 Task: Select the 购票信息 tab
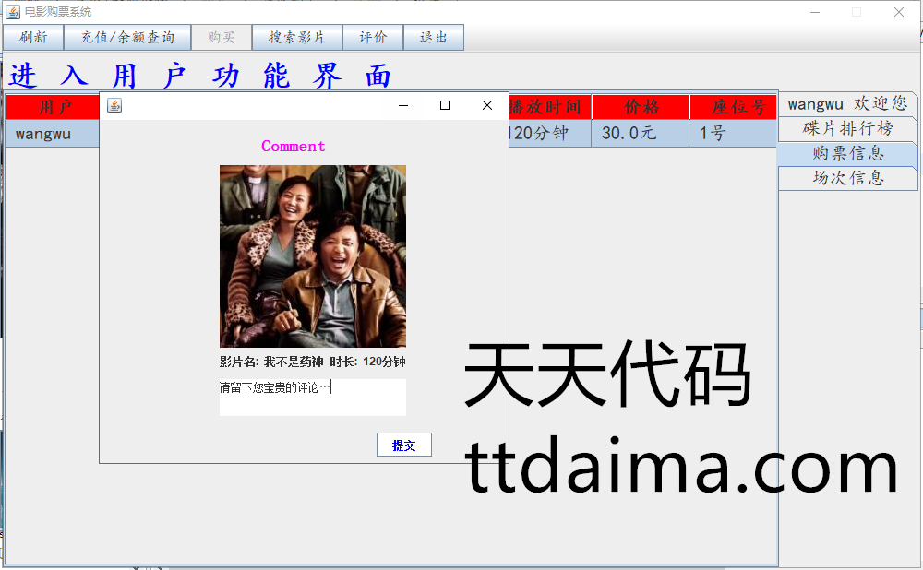pyautogui.click(x=847, y=153)
